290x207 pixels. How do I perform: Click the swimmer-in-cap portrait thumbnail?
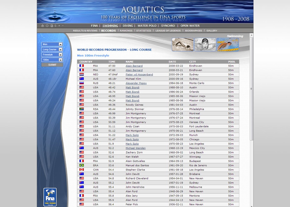205,44
